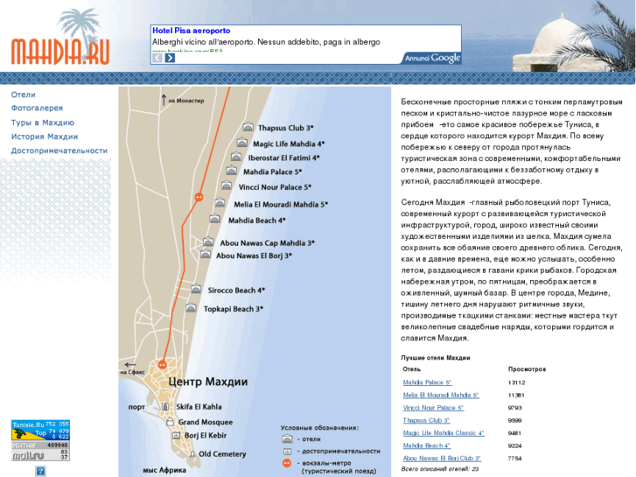Click the Центр Махдии map heading
The width and height of the screenshot is (636, 477).
(207, 382)
